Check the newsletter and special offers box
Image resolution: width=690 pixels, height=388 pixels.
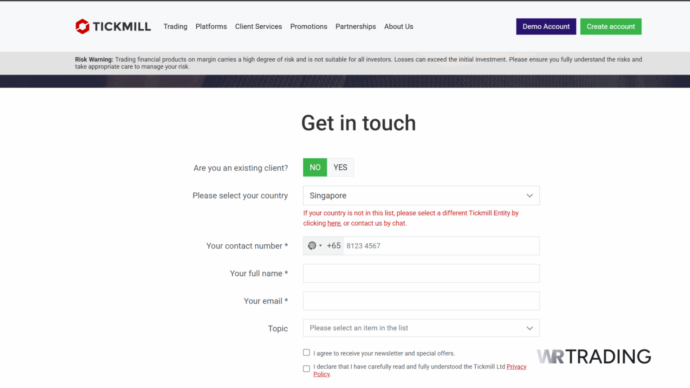tap(306, 353)
